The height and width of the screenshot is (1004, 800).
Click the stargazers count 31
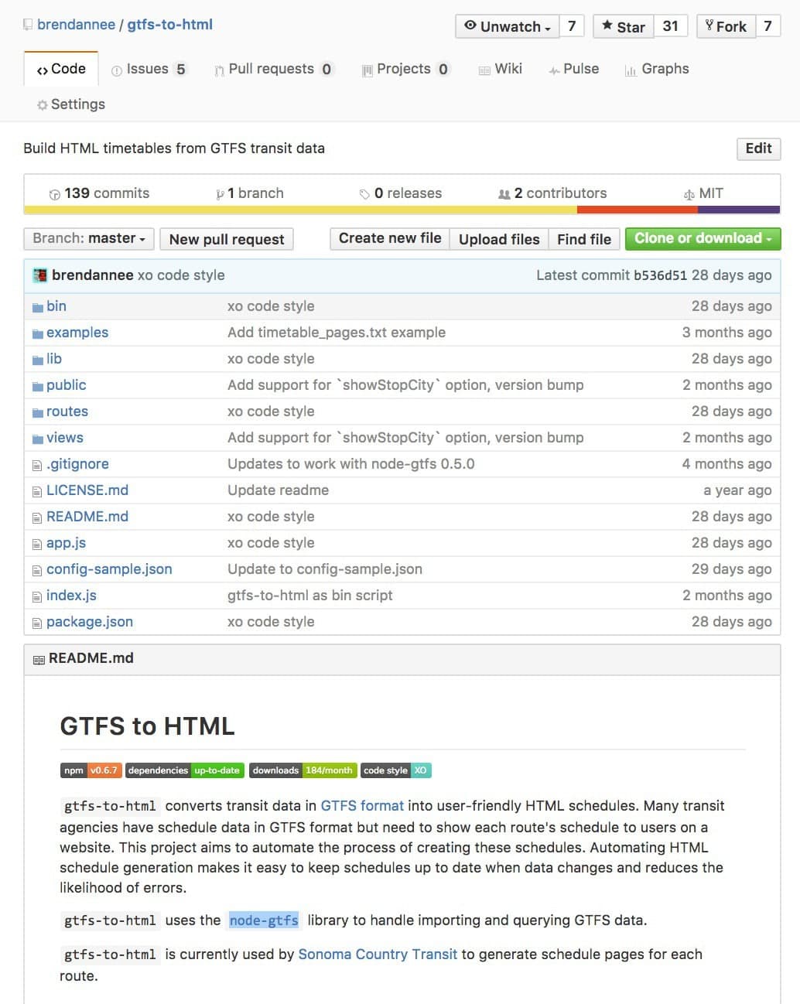671,26
